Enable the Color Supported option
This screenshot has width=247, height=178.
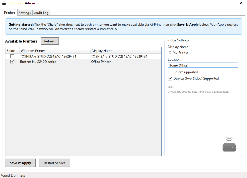(x=170, y=72)
